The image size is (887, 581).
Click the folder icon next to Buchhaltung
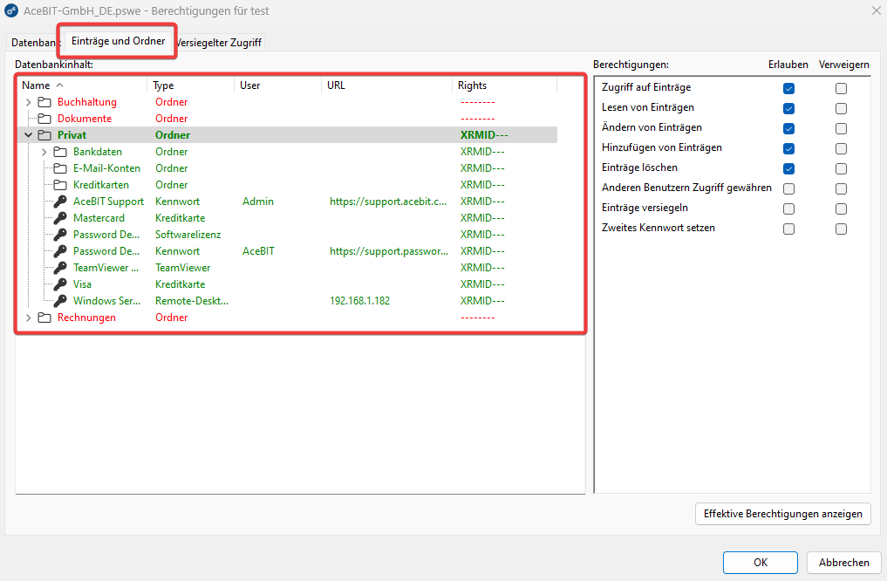click(x=44, y=102)
